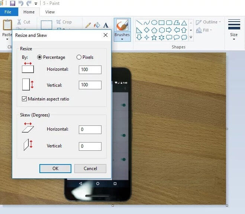This screenshot has width=245, height=214.
Task: Expand the full Shapes gallery
Action: (191, 37)
